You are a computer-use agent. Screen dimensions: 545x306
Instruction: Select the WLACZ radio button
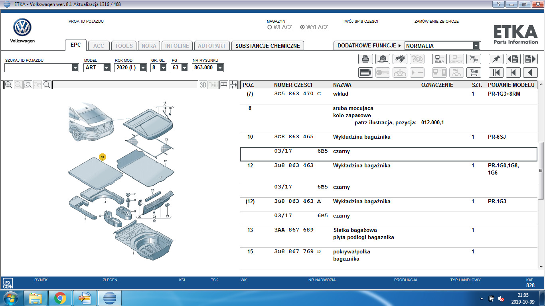pos(270,27)
